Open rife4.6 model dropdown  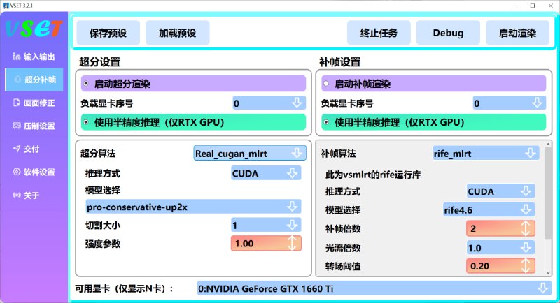pos(489,209)
